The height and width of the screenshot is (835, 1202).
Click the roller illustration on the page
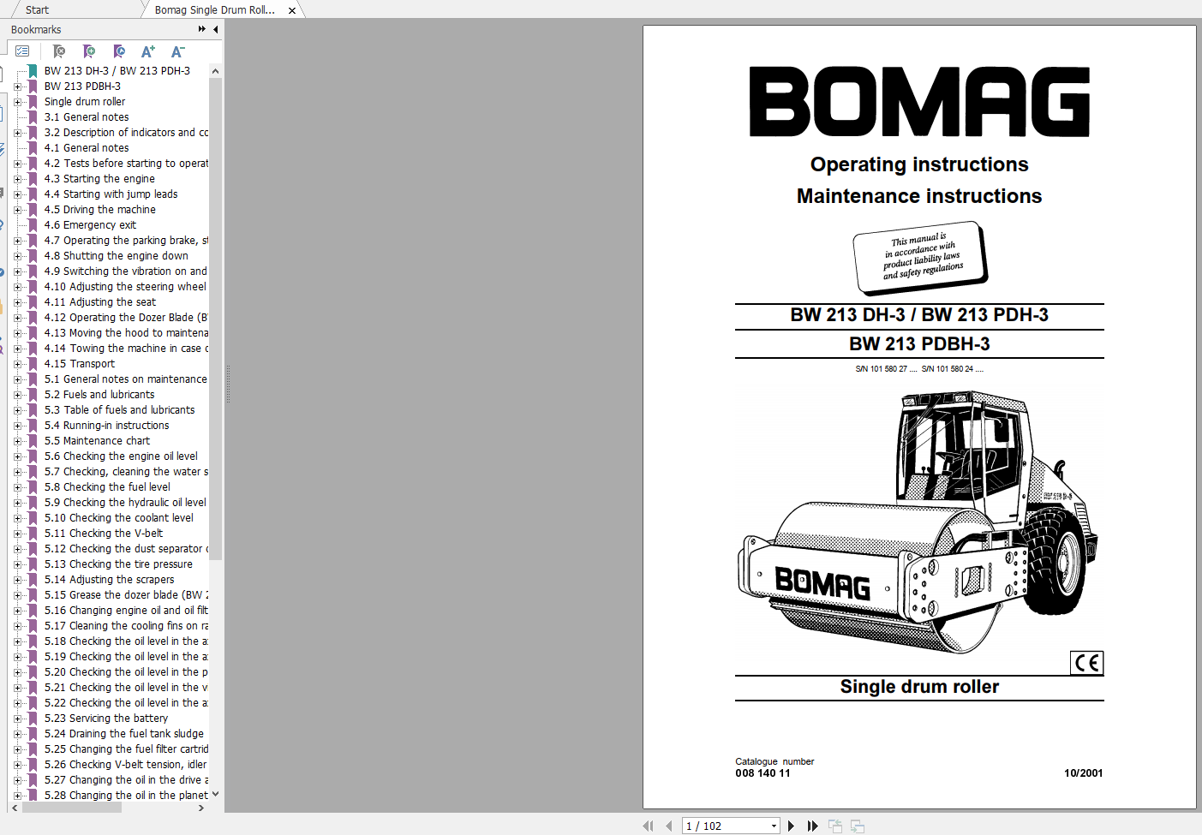(x=918, y=522)
